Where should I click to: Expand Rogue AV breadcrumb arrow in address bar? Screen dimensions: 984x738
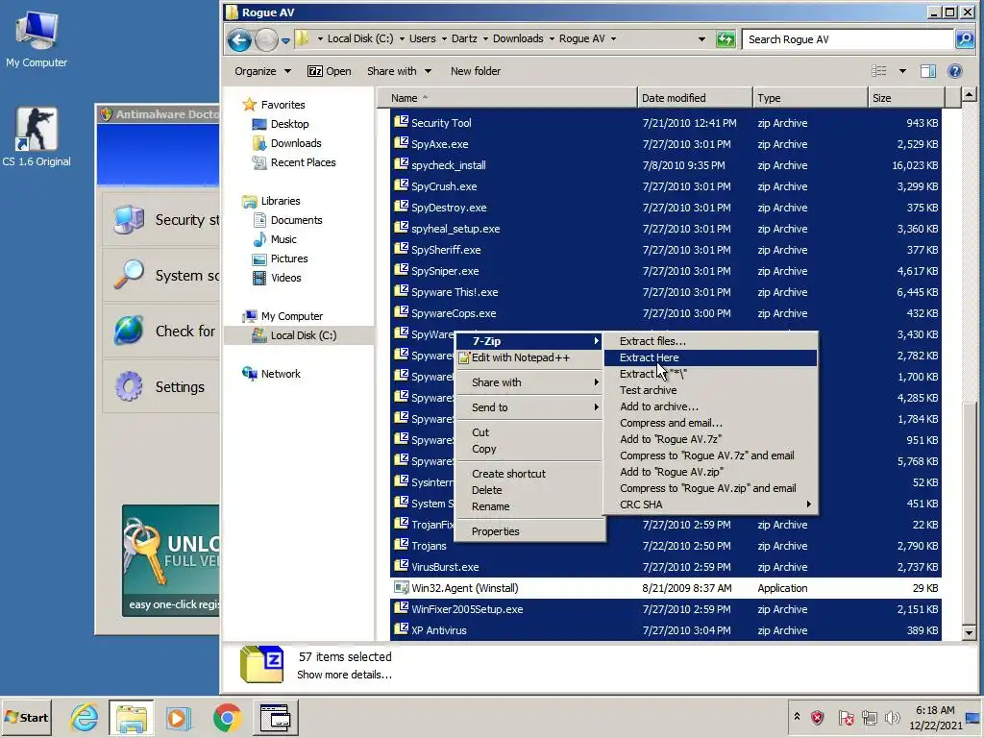pyautogui.click(x=613, y=38)
